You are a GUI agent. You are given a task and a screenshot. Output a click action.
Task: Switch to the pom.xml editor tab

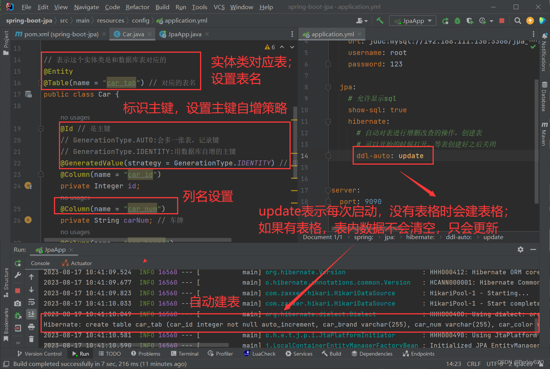click(x=61, y=34)
